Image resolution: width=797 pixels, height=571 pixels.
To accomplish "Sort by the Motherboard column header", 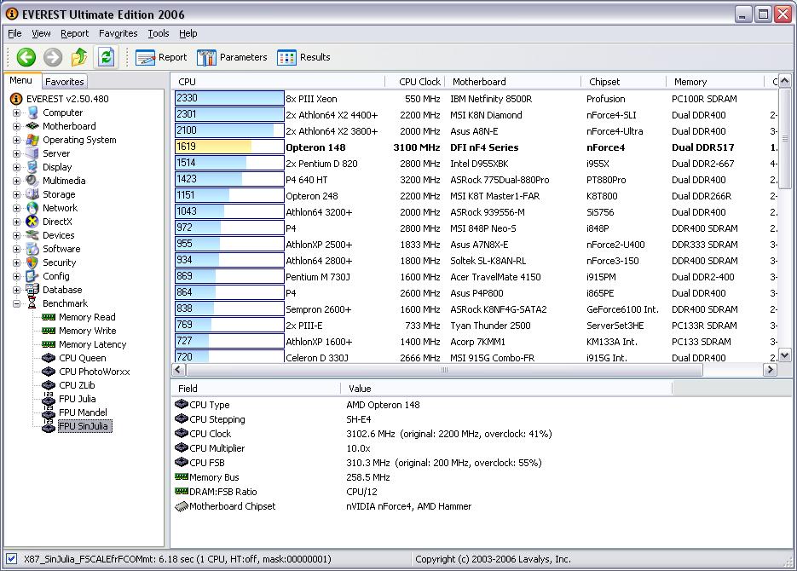I will (512, 82).
